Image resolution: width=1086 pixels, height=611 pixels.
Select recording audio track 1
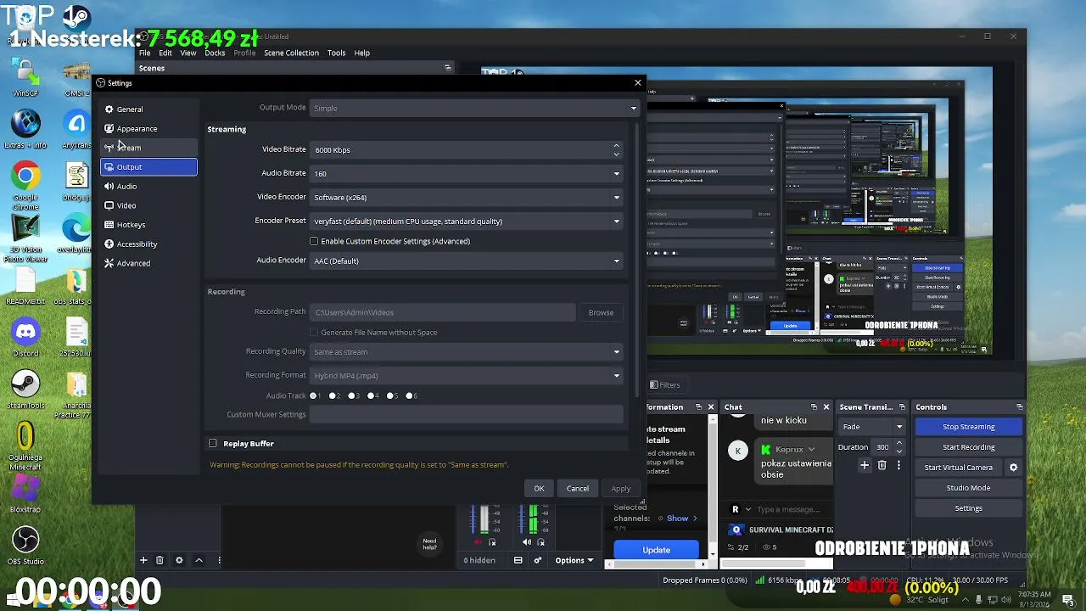coord(313,395)
